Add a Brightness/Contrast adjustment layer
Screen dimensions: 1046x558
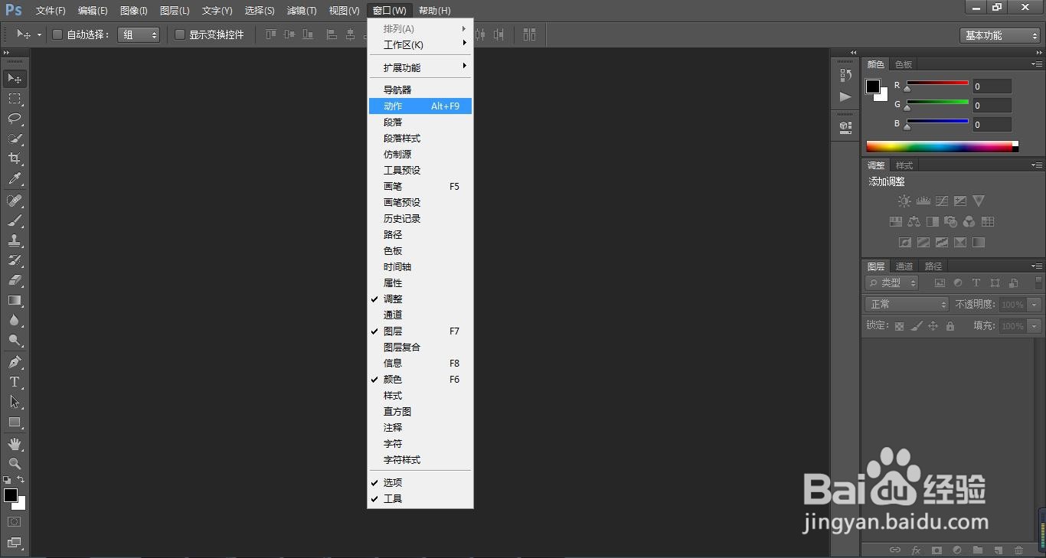click(x=904, y=200)
